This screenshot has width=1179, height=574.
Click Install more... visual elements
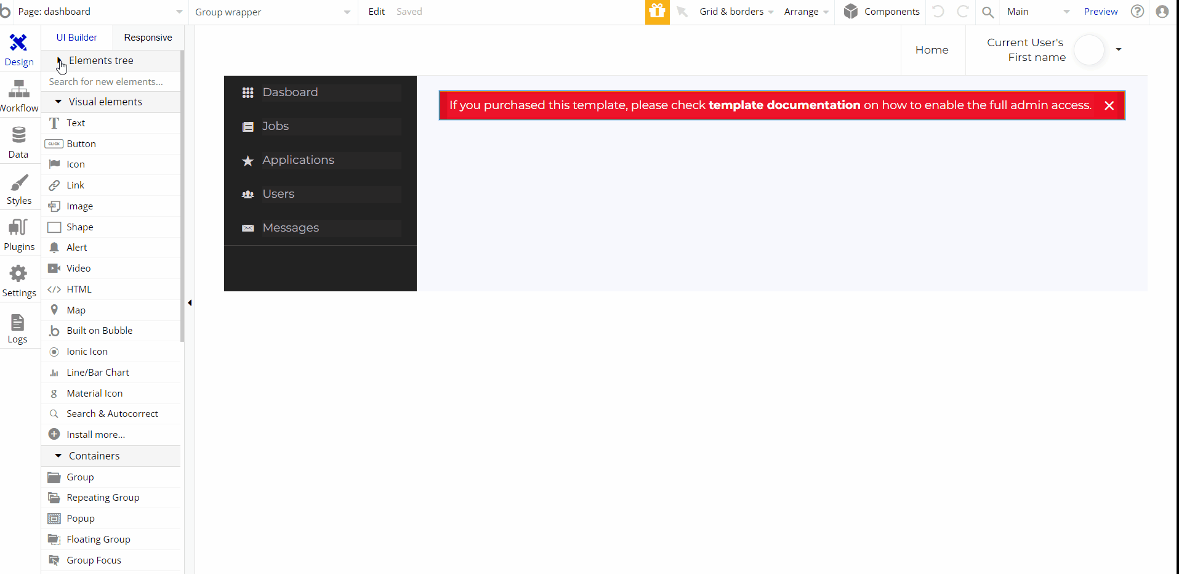tap(111, 435)
